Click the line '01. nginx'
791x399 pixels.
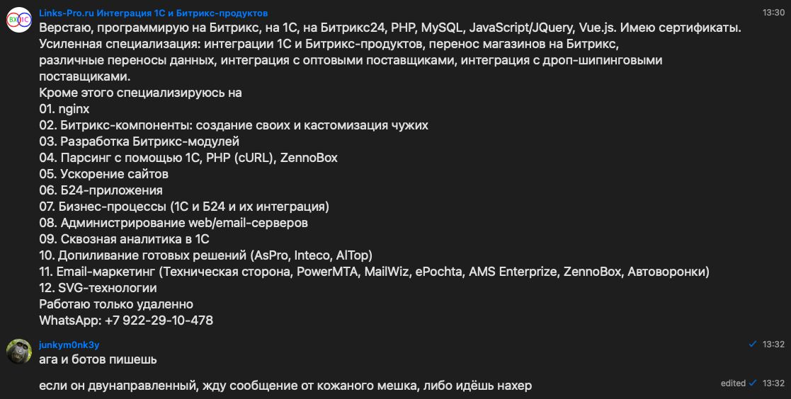64,109
